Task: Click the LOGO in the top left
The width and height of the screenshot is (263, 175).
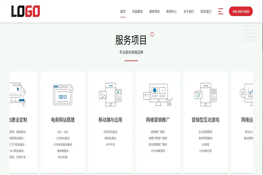Action: 25,11
